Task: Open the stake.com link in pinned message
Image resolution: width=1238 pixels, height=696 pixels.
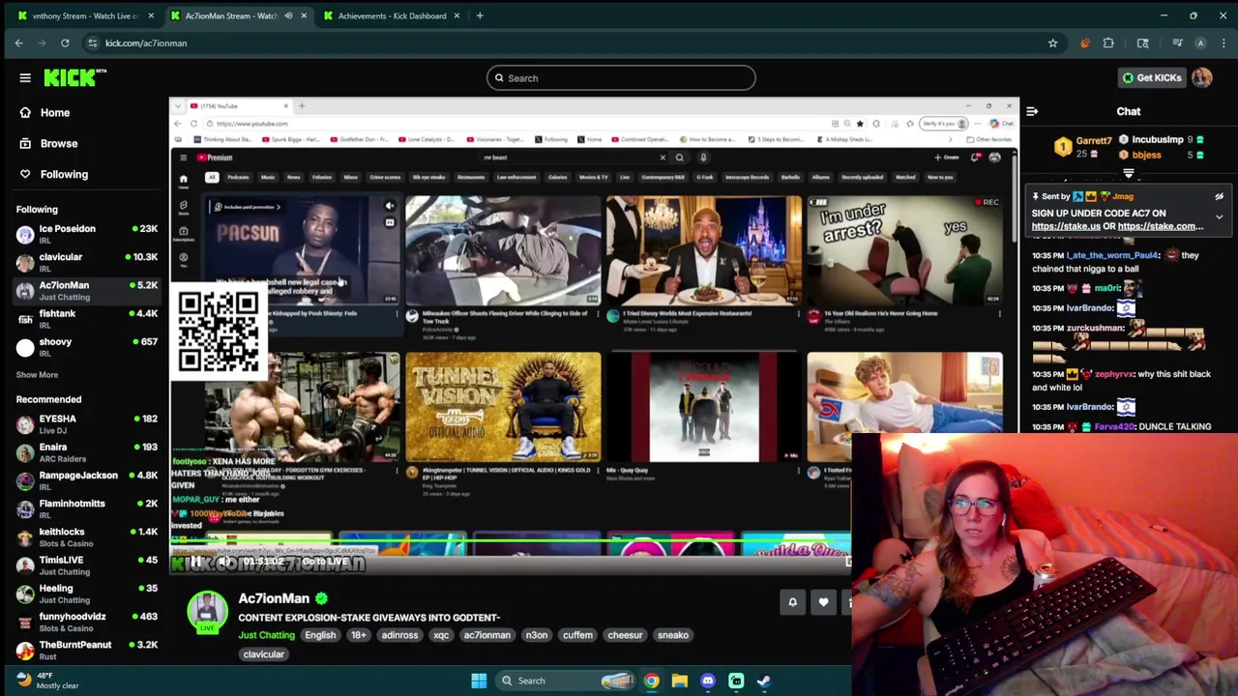Action: pos(1161,226)
